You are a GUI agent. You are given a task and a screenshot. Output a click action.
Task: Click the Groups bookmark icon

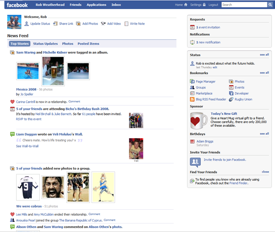[x=192, y=87]
